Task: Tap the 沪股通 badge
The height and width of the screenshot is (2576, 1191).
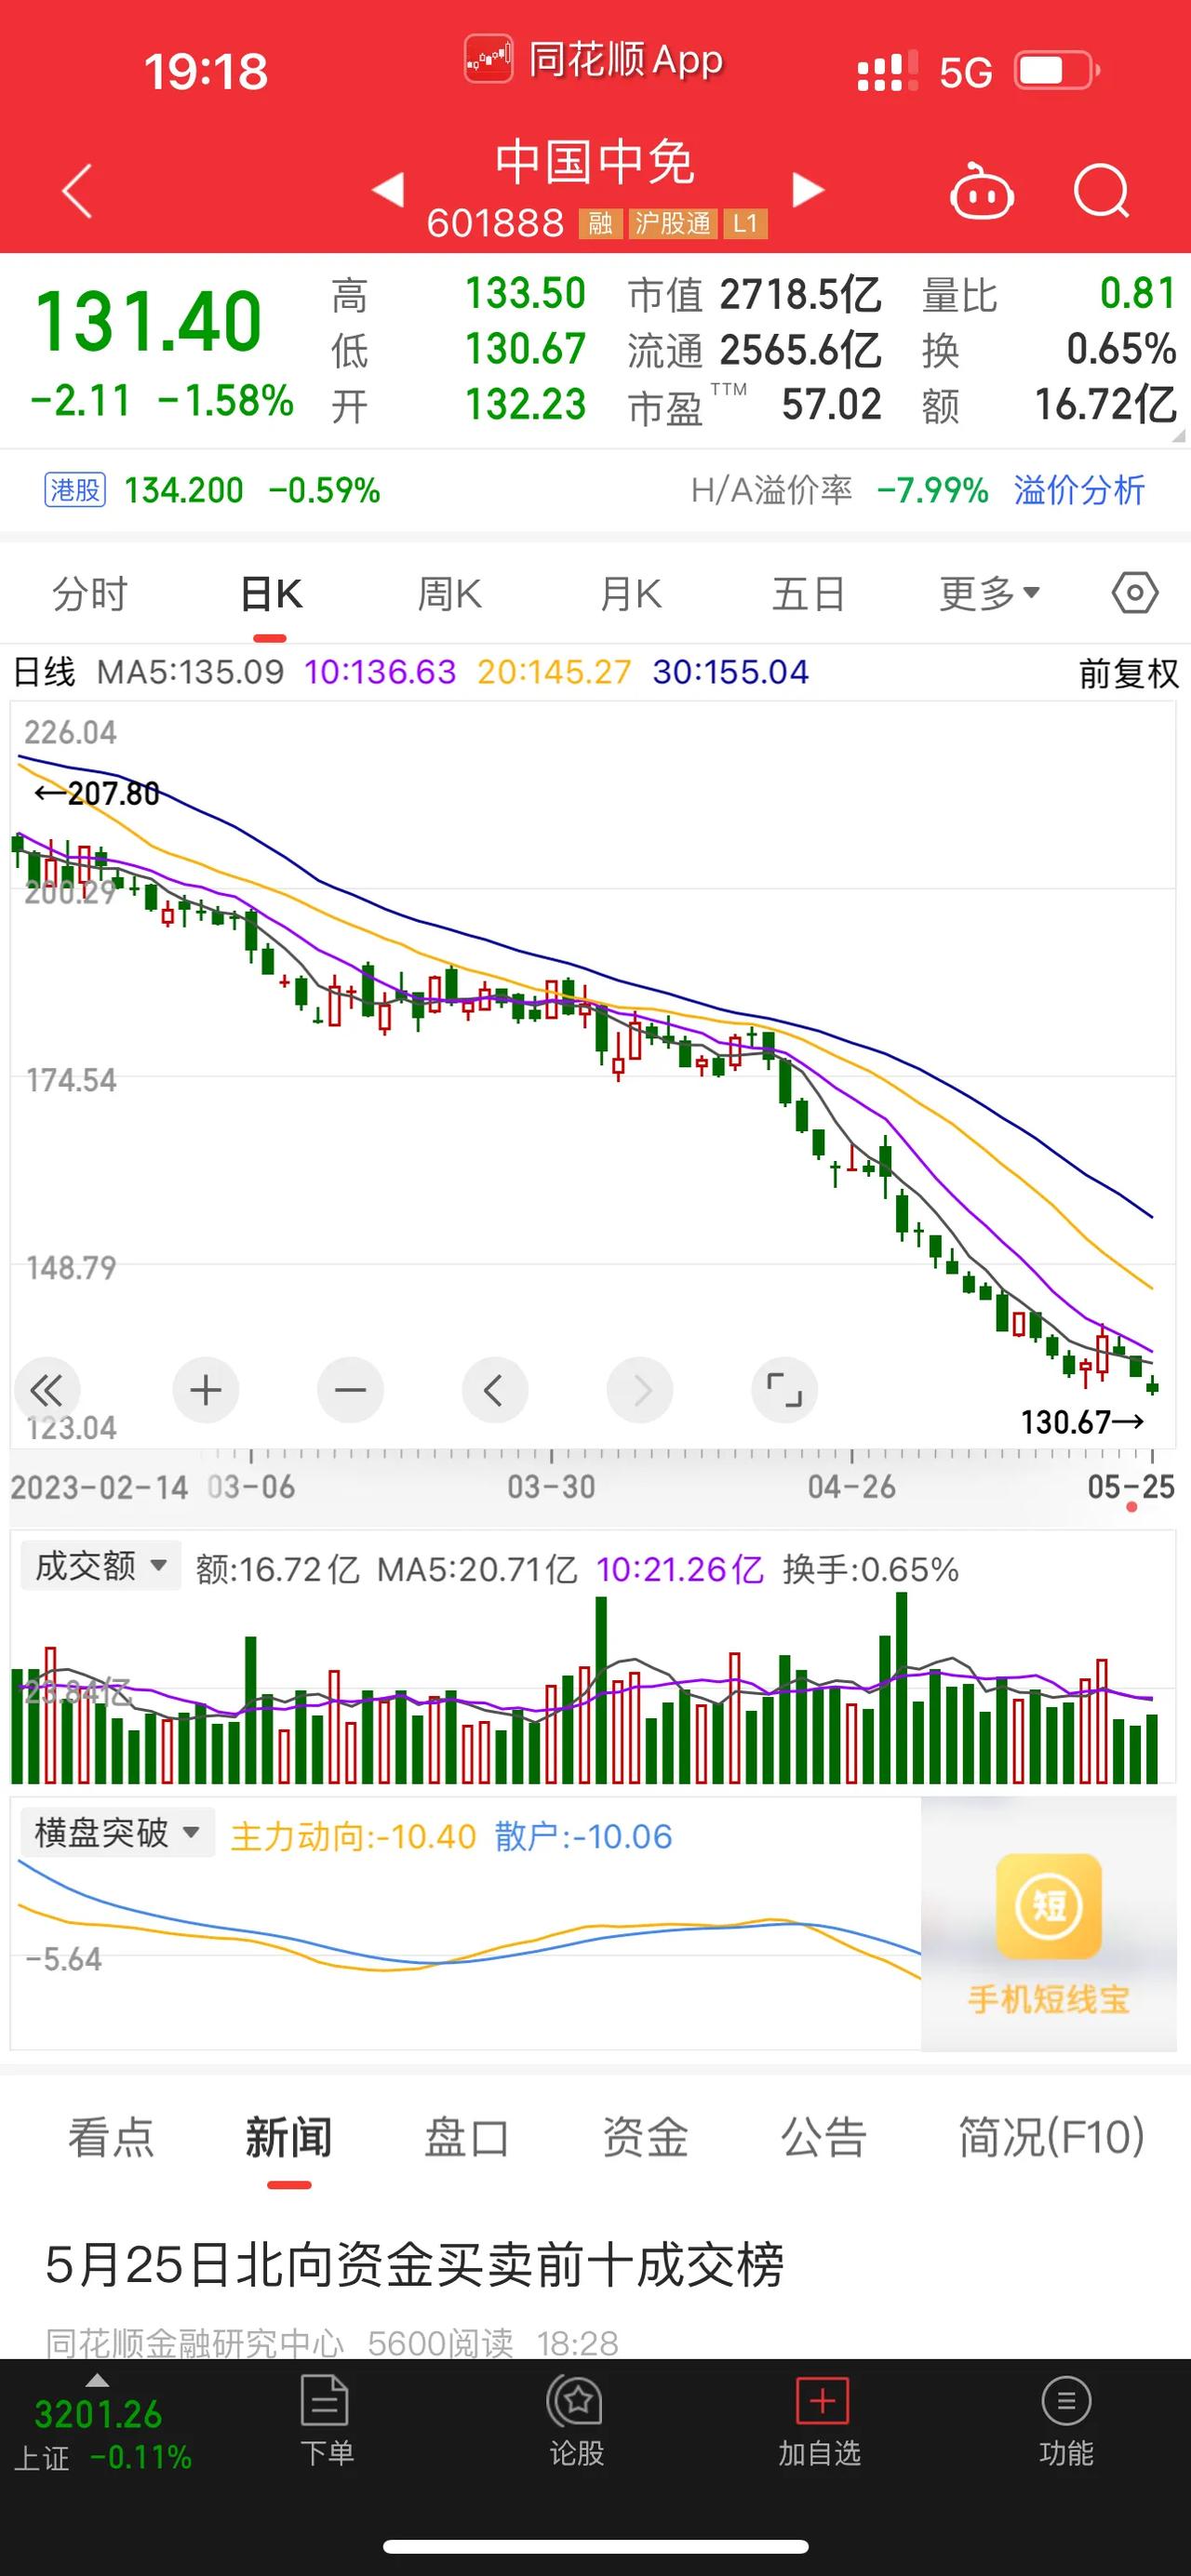Action: [672, 223]
